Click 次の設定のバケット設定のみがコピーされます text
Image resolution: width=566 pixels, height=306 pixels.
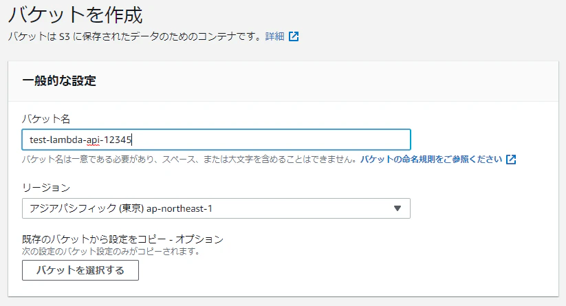point(111,251)
